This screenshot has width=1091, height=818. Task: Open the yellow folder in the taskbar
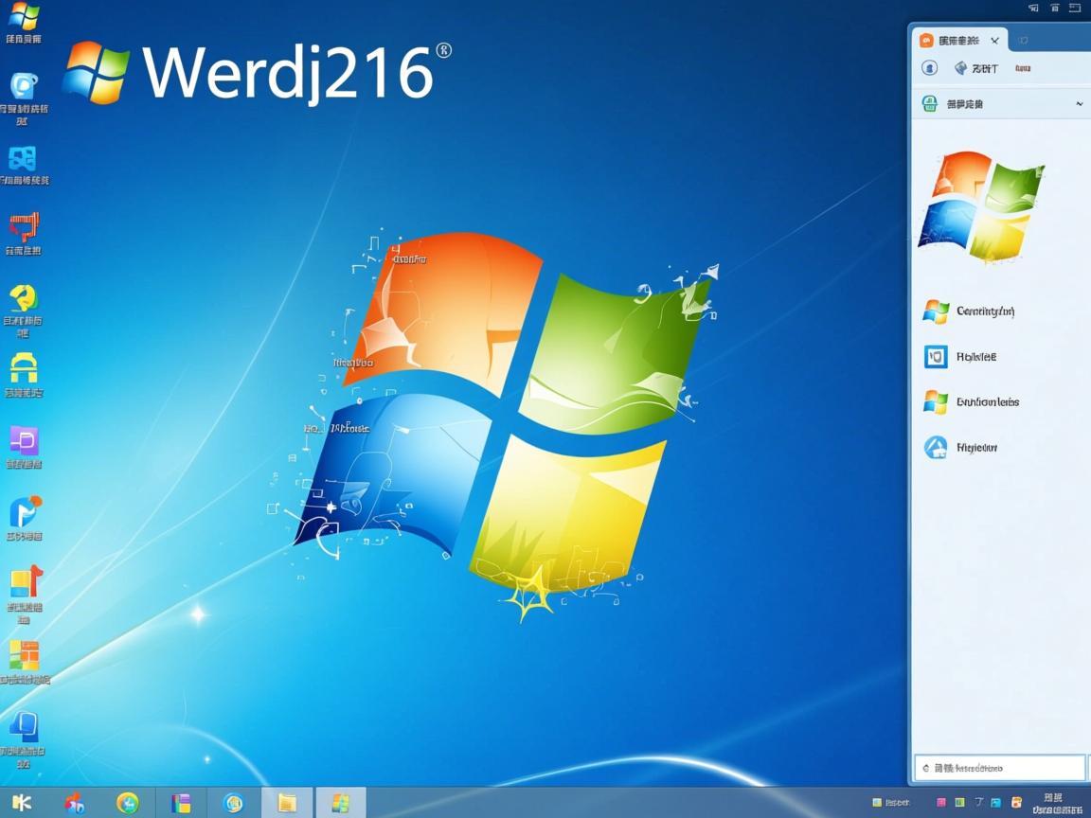tap(287, 803)
